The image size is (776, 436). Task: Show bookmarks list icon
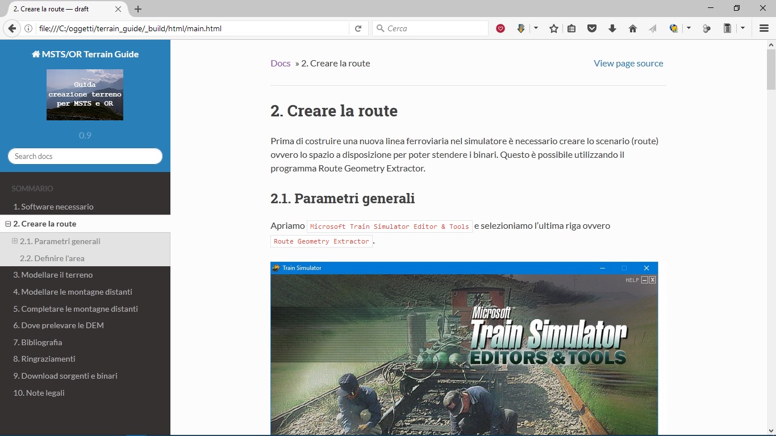click(571, 28)
